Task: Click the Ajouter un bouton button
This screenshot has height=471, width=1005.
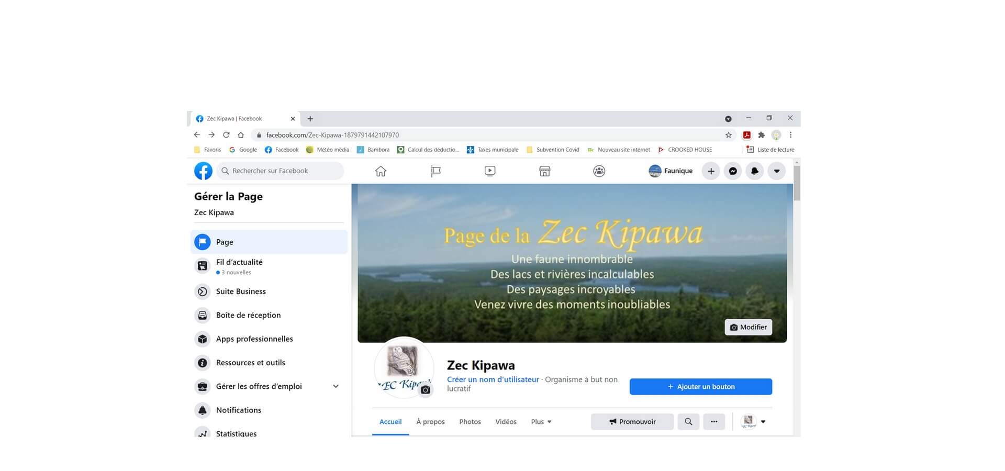Action: click(x=701, y=387)
